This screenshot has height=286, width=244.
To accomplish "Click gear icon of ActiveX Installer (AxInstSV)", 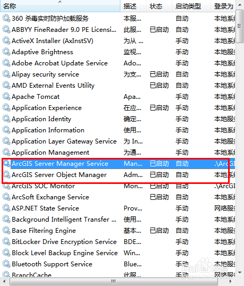I will click(6, 41).
